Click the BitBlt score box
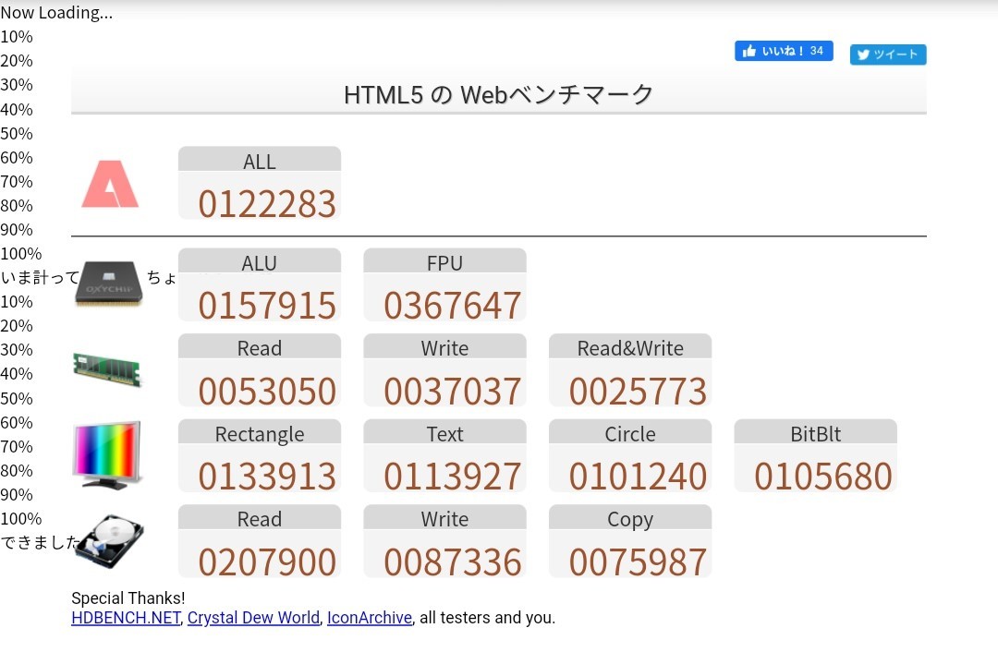The width and height of the screenshot is (998, 652). [x=815, y=457]
